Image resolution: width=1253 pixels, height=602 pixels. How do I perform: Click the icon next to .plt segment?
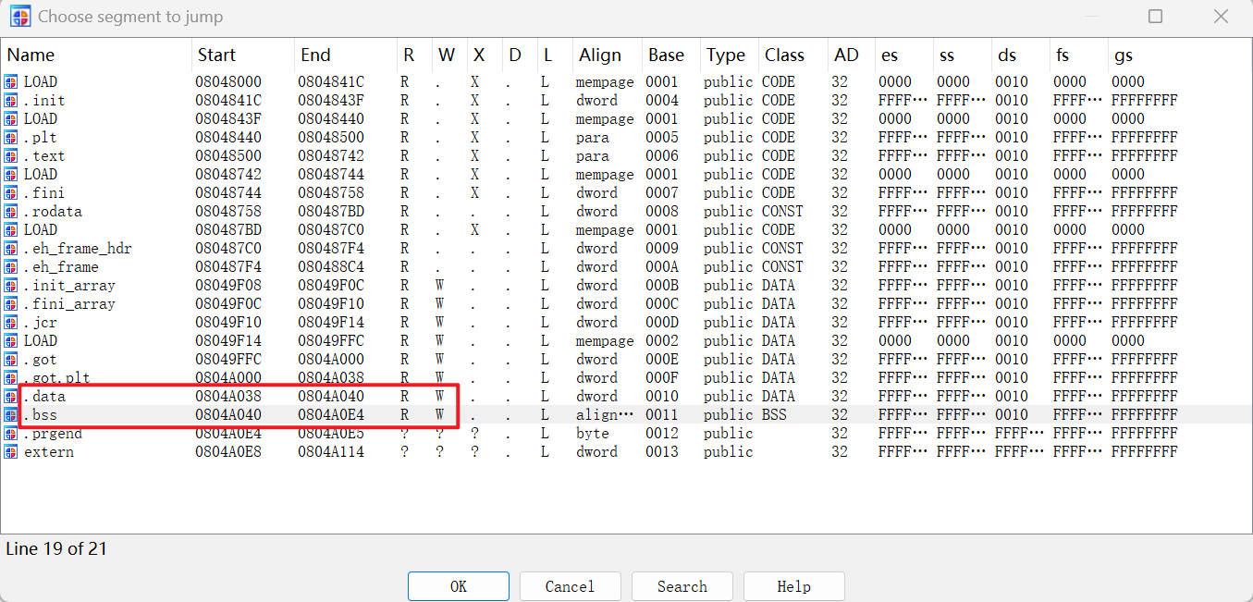pyautogui.click(x=11, y=138)
